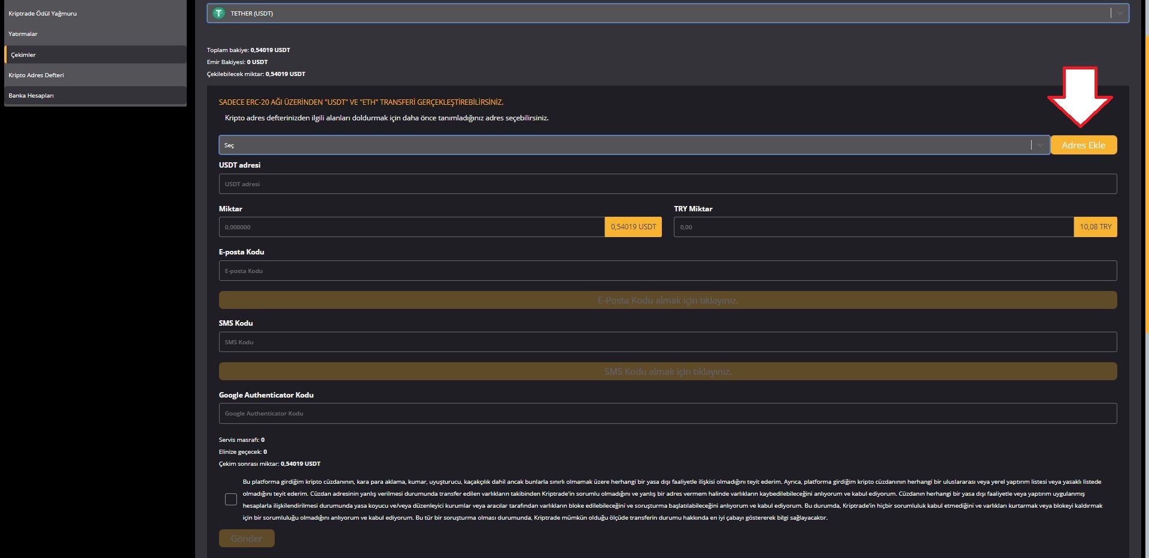Image resolution: width=1149 pixels, height=558 pixels.
Task: Open Kriptrade Ödül Yağmuru menu item
Action: (x=42, y=13)
